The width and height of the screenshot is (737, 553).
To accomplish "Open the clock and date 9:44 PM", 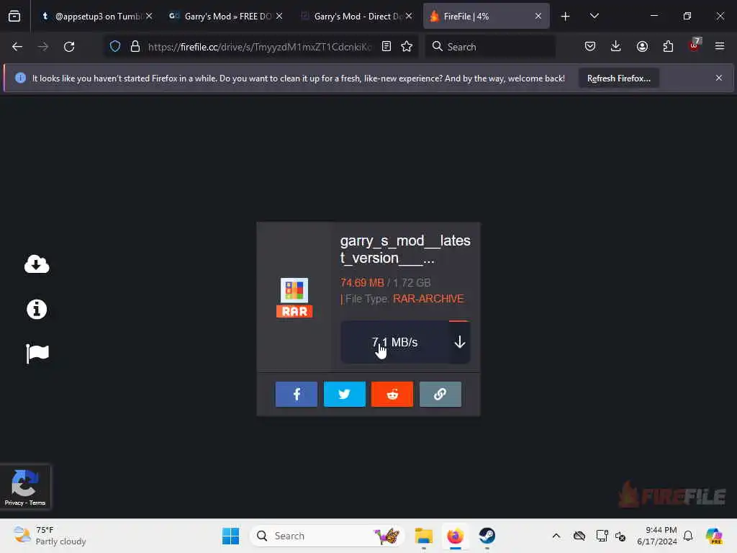I will coord(656,536).
